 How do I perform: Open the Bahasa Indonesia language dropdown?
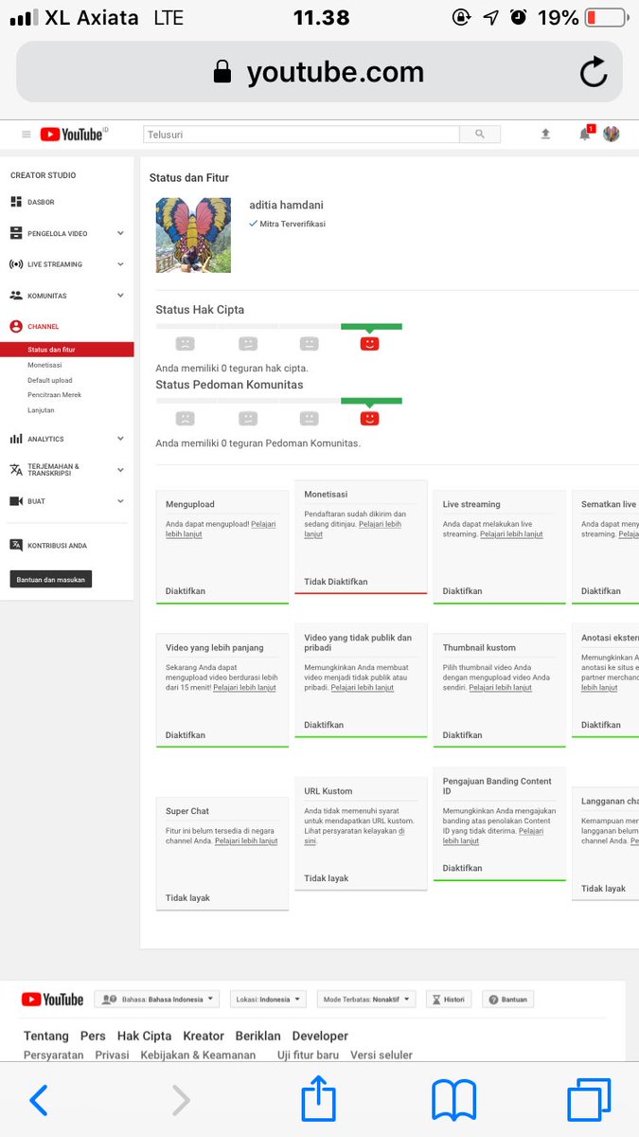157,1000
